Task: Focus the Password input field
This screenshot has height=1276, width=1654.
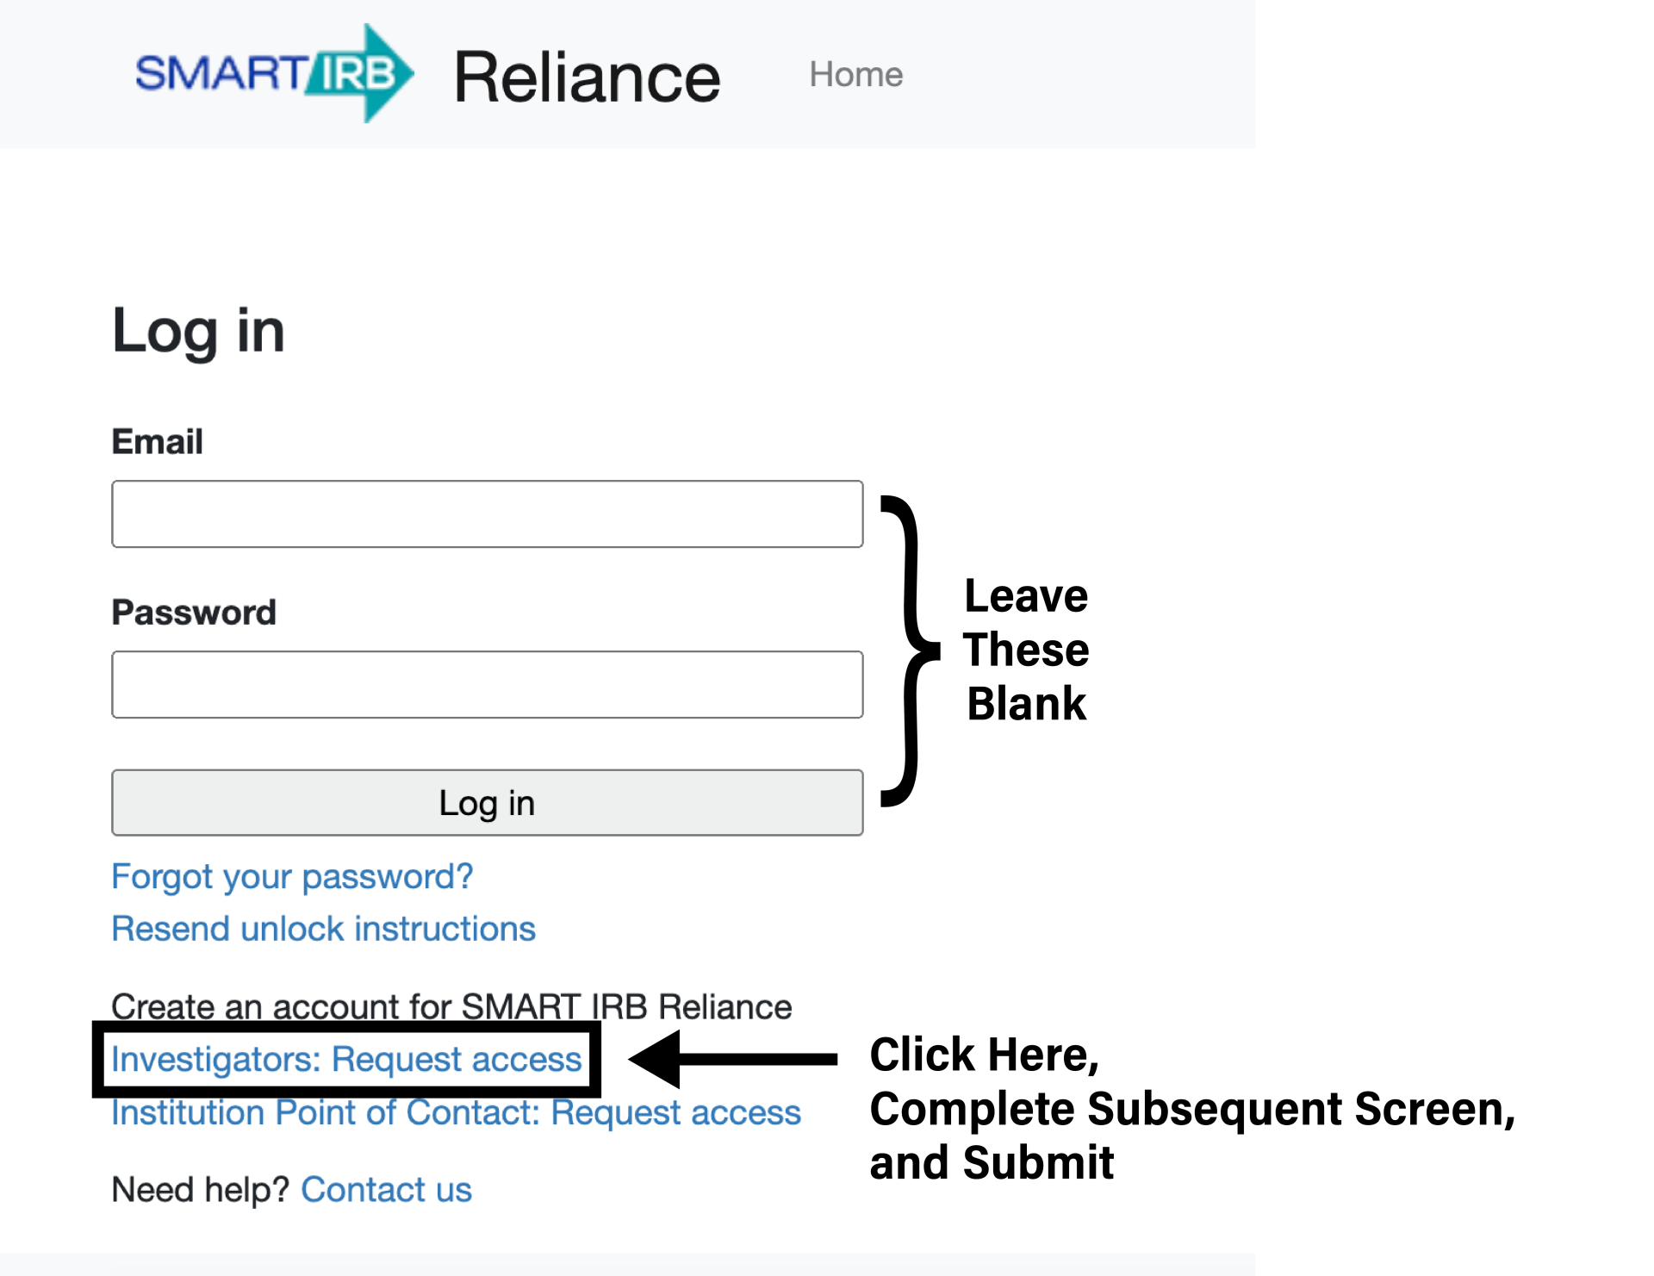Action: pyautogui.click(x=488, y=685)
